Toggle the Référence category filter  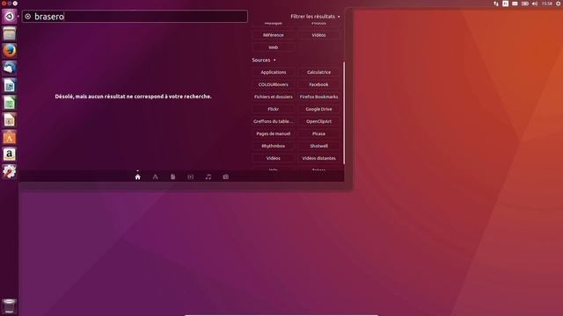click(x=274, y=35)
